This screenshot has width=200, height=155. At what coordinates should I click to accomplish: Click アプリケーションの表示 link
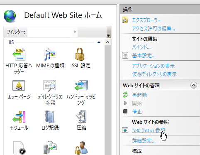click(x=153, y=66)
